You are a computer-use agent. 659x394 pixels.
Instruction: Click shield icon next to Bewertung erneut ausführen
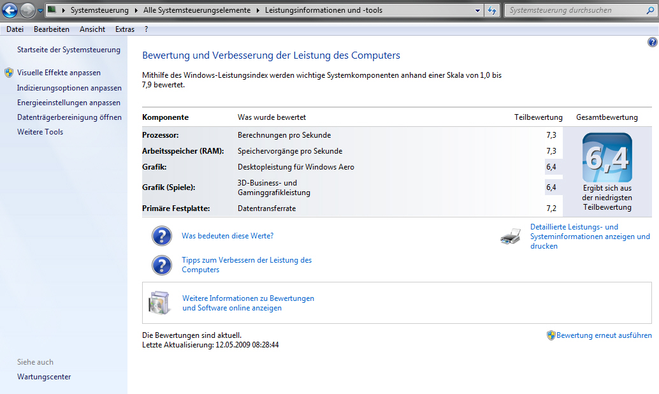551,335
